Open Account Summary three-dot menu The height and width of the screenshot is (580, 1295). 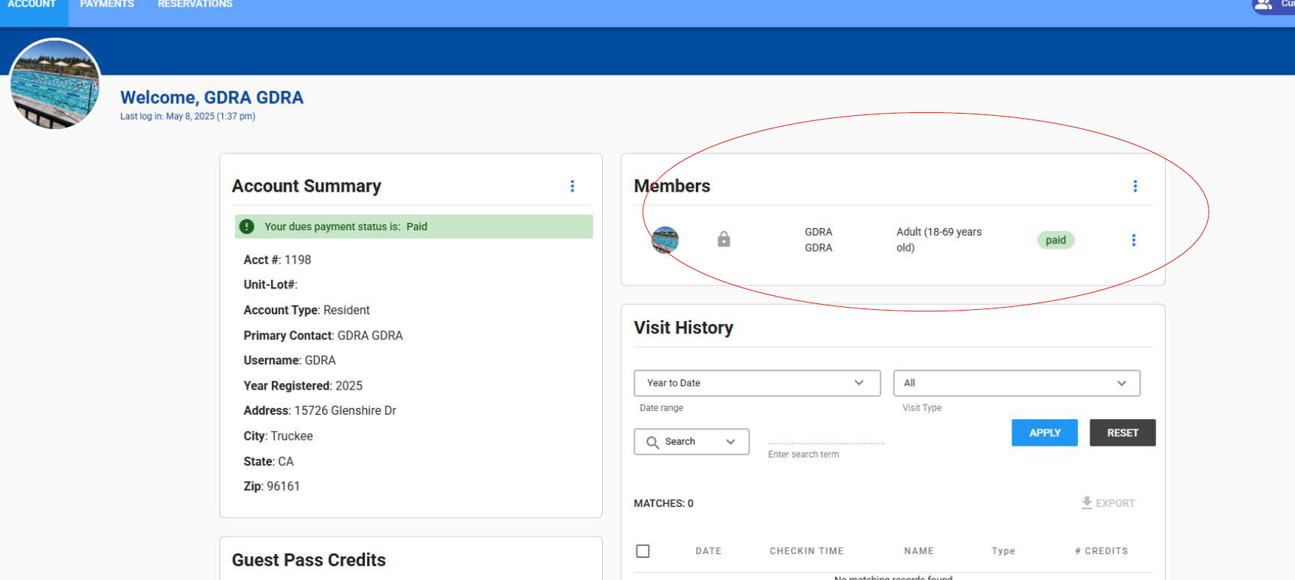coord(572,186)
